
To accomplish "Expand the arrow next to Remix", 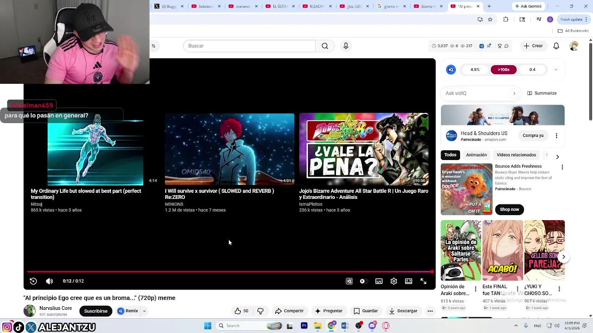I will pyautogui.click(x=144, y=311).
